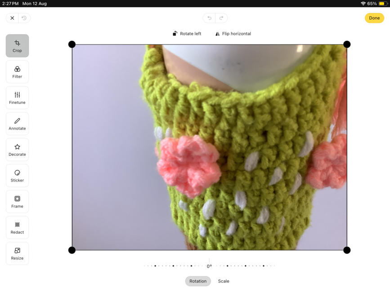Open the Sticker tool
Viewport: 390px width, 292px height.
tap(17, 176)
